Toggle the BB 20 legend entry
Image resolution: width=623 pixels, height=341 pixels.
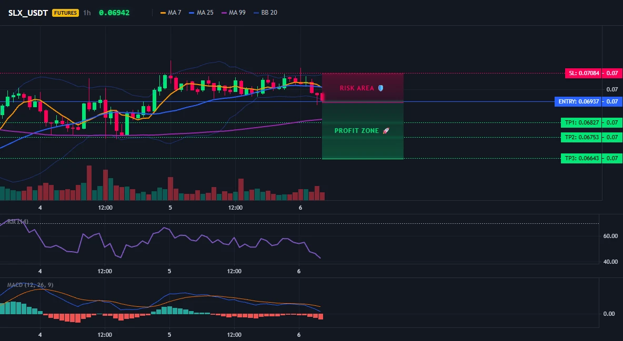pyautogui.click(x=265, y=13)
